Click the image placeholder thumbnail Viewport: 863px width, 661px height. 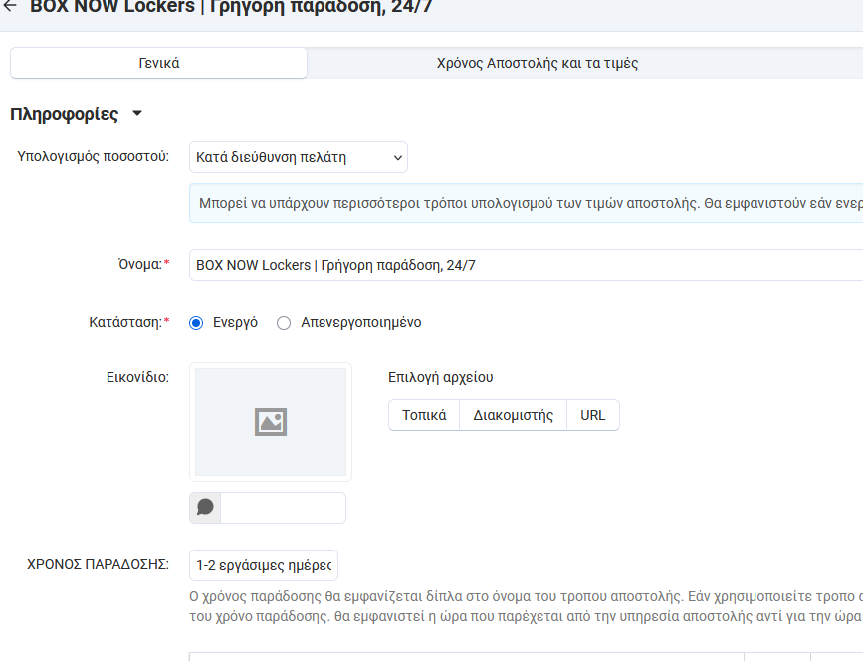271,422
